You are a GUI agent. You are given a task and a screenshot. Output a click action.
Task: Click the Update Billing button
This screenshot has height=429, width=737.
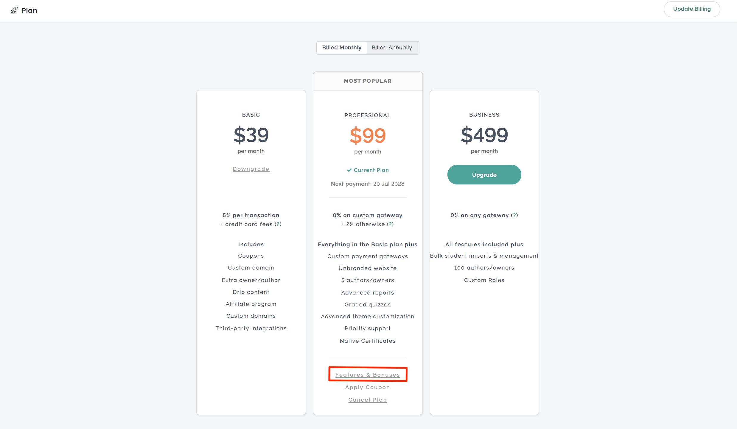point(692,9)
